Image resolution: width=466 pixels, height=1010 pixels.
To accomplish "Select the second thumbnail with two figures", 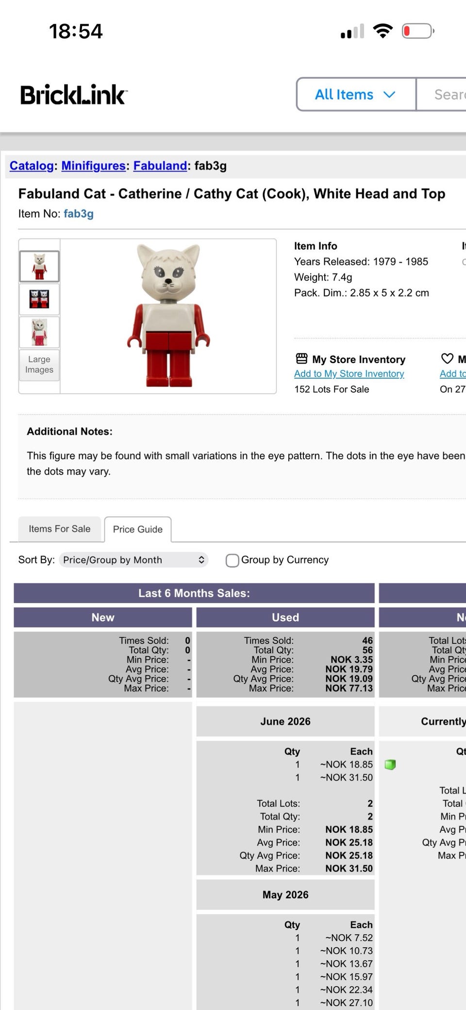I will click(39, 299).
